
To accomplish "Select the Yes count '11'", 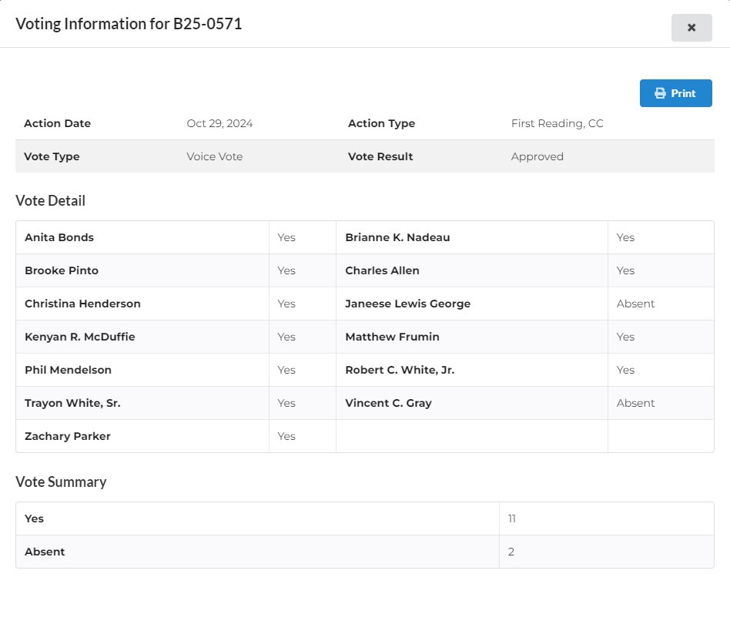I will (511, 518).
